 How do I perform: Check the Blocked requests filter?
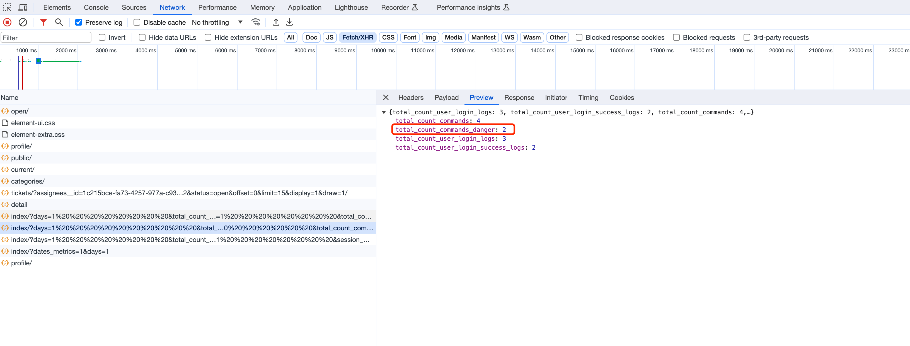676,37
